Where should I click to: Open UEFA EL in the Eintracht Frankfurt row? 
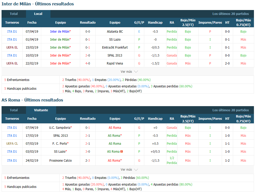[x=12, y=48]
